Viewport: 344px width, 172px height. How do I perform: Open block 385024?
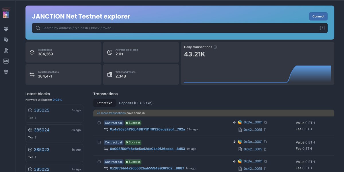click(42, 130)
